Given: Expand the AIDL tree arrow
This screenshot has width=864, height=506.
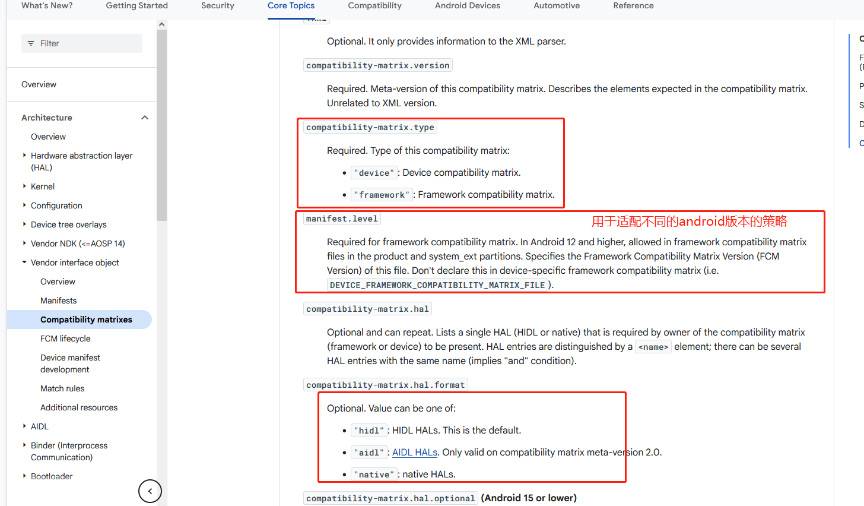Looking at the screenshot, I should pos(24,426).
